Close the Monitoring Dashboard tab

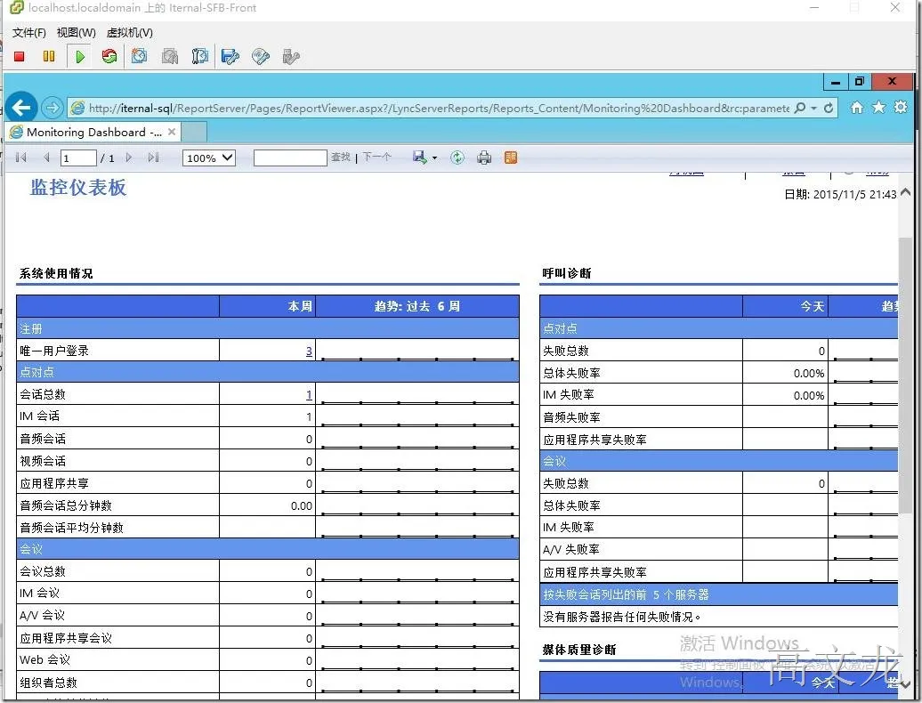(172, 132)
